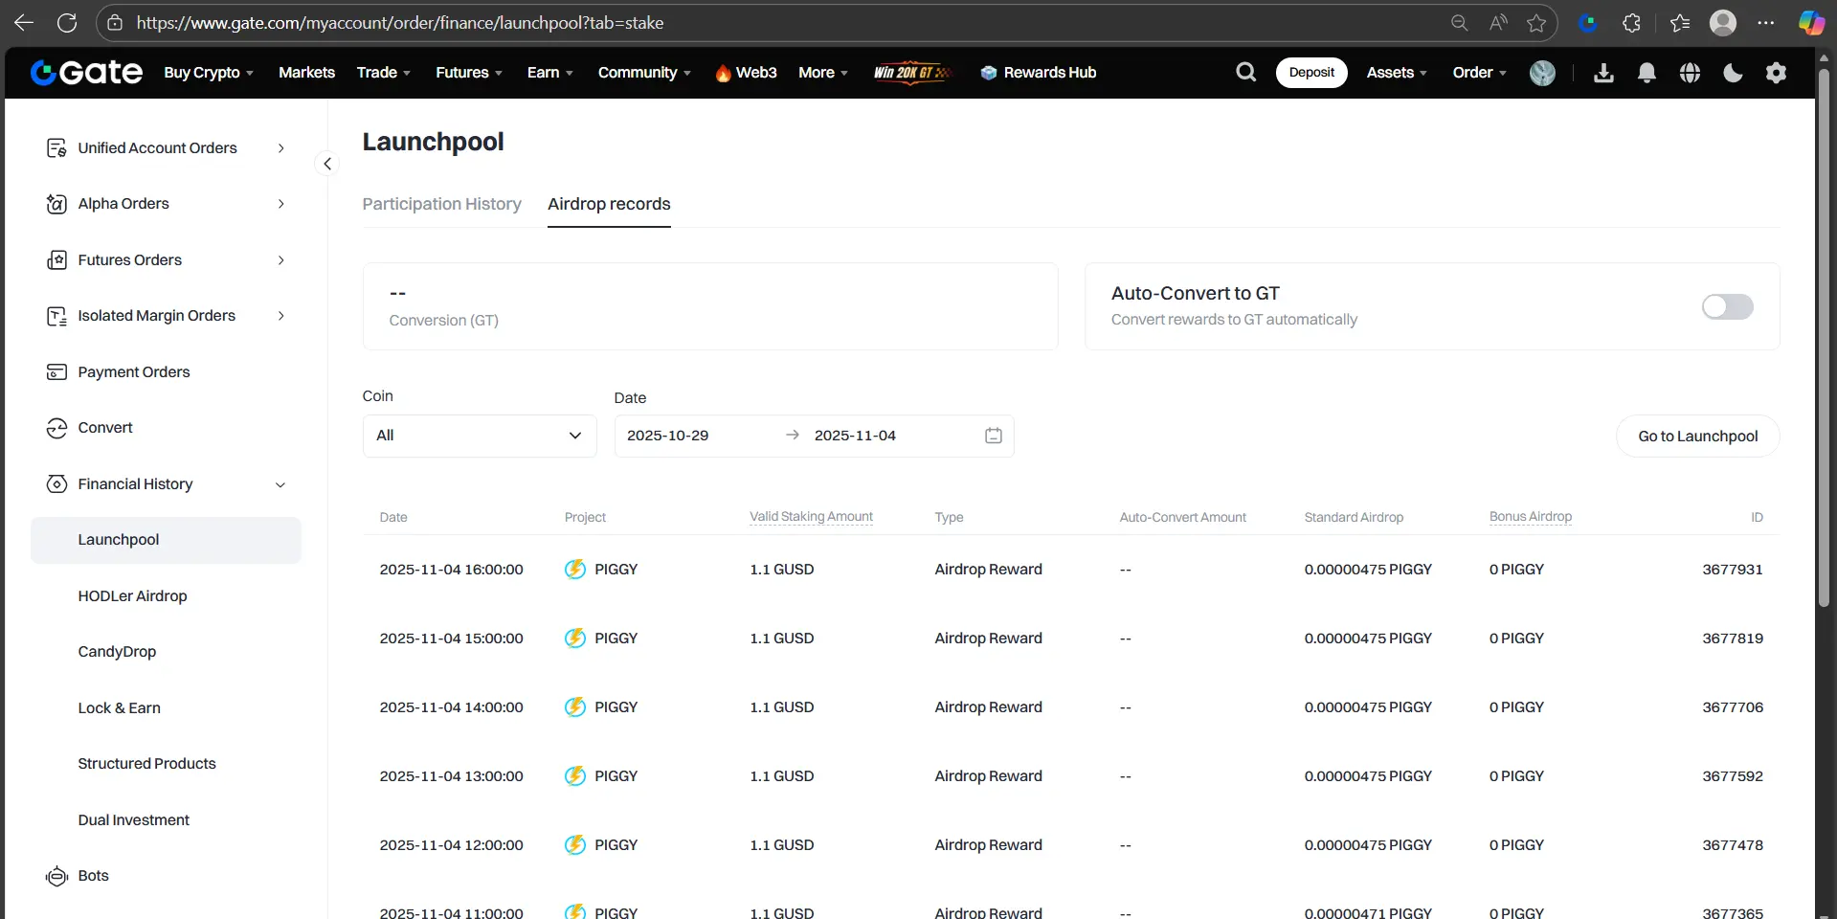
Task: Click the Financial History icon
Action: coord(56,484)
